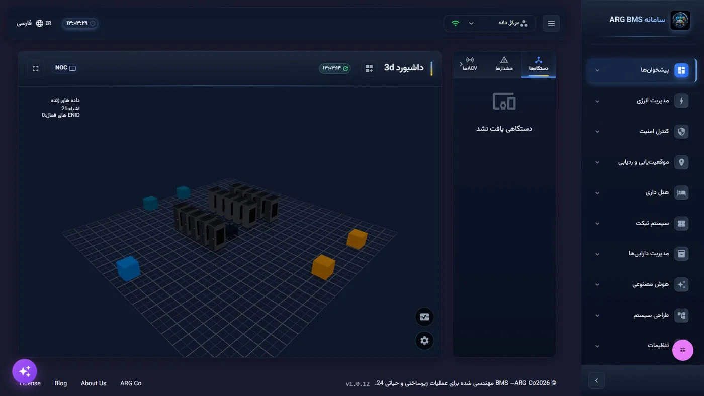This screenshot has height=396, width=704.
Task: Click the ARG BMS logo image
Action: (x=680, y=21)
